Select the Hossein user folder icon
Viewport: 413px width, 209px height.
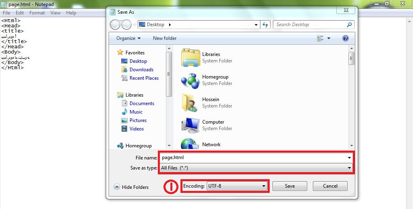tap(191, 103)
